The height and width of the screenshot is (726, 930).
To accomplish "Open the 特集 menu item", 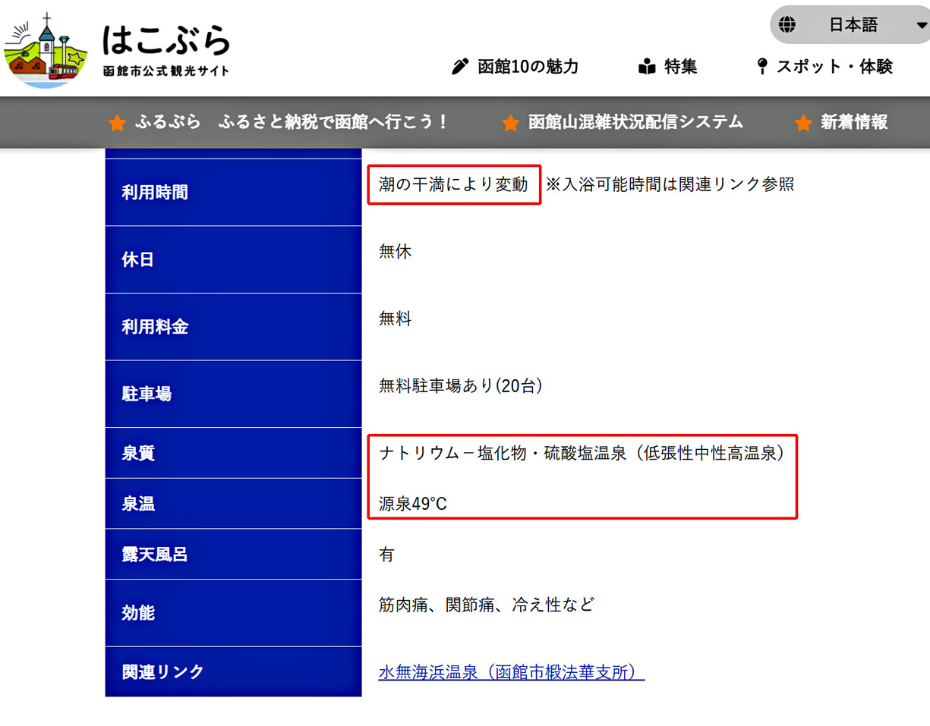I will coord(680,67).
